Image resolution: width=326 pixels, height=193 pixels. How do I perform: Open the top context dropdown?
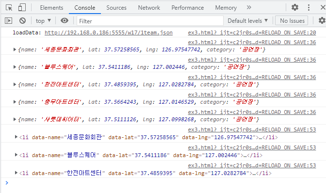tap(43, 21)
